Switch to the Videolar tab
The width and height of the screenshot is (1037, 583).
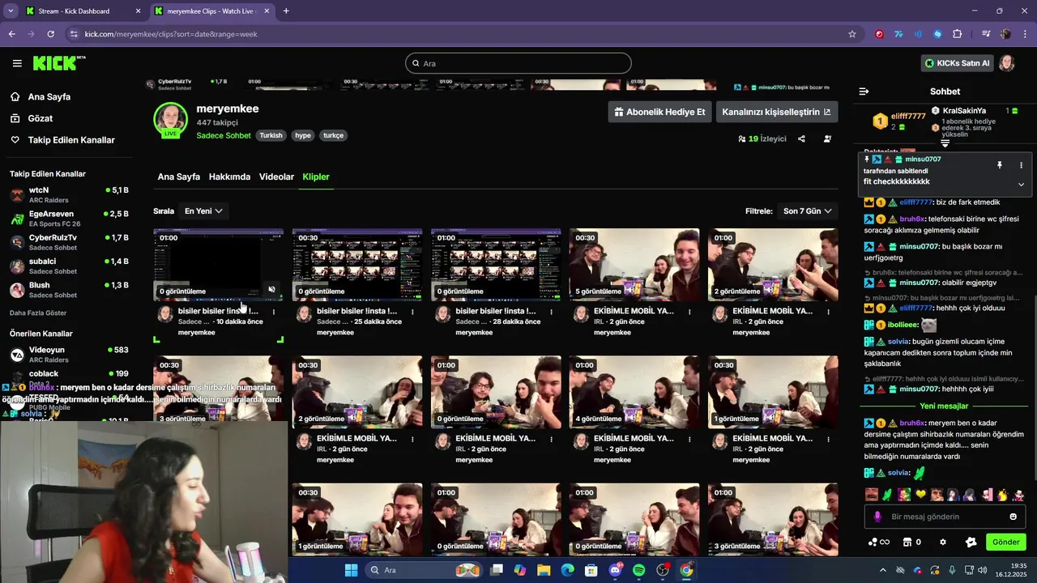pos(276,177)
